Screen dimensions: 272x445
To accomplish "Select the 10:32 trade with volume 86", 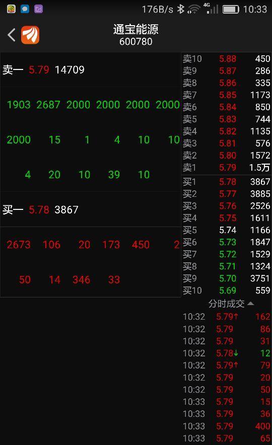I will pyautogui.click(x=226, y=329).
